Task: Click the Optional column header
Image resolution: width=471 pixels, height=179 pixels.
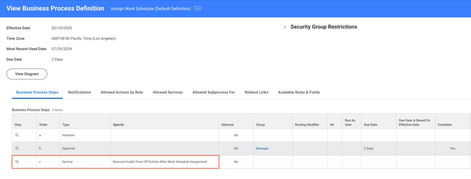Action: pos(227,125)
